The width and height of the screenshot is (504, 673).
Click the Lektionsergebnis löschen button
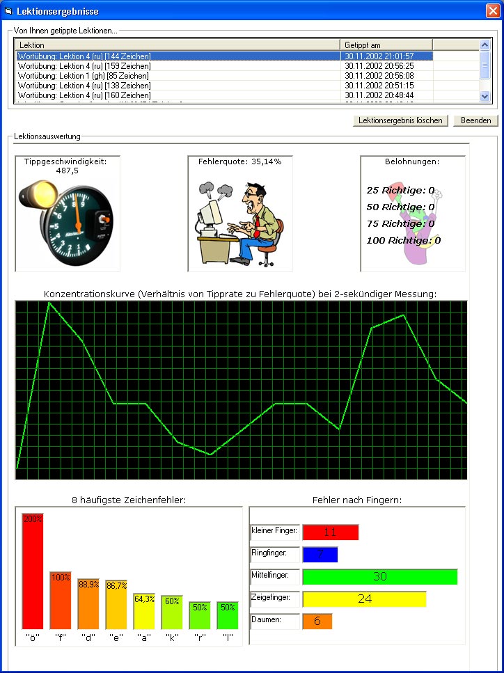coord(400,120)
